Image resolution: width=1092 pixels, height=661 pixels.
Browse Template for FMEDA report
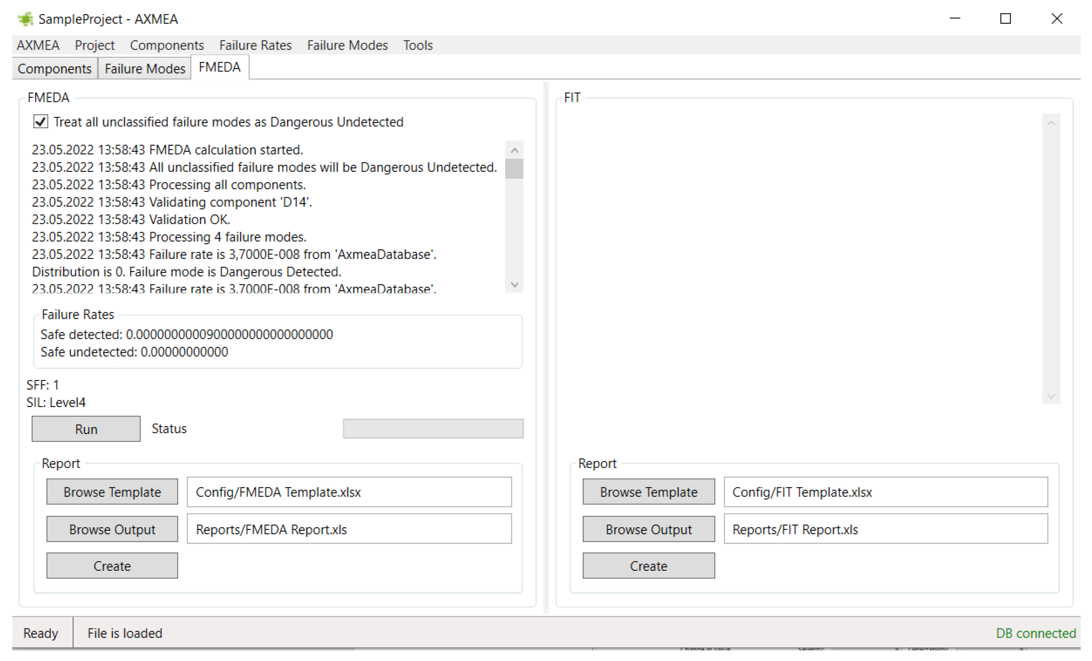coord(112,491)
